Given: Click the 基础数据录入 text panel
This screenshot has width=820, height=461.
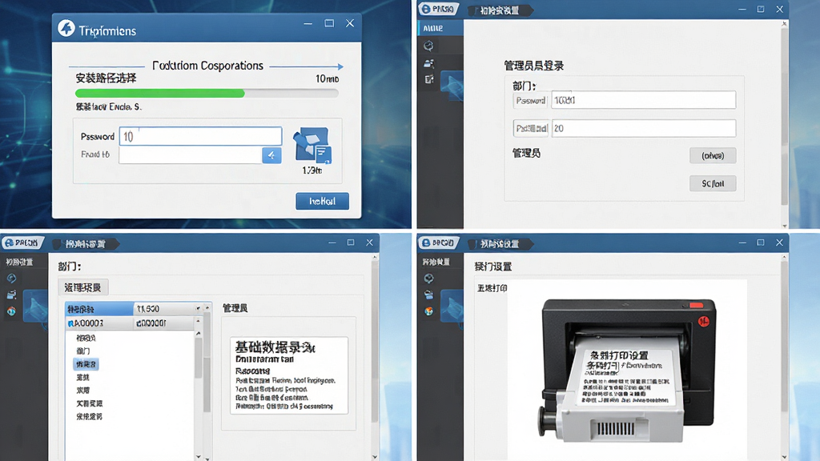Looking at the screenshot, I should pos(289,376).
